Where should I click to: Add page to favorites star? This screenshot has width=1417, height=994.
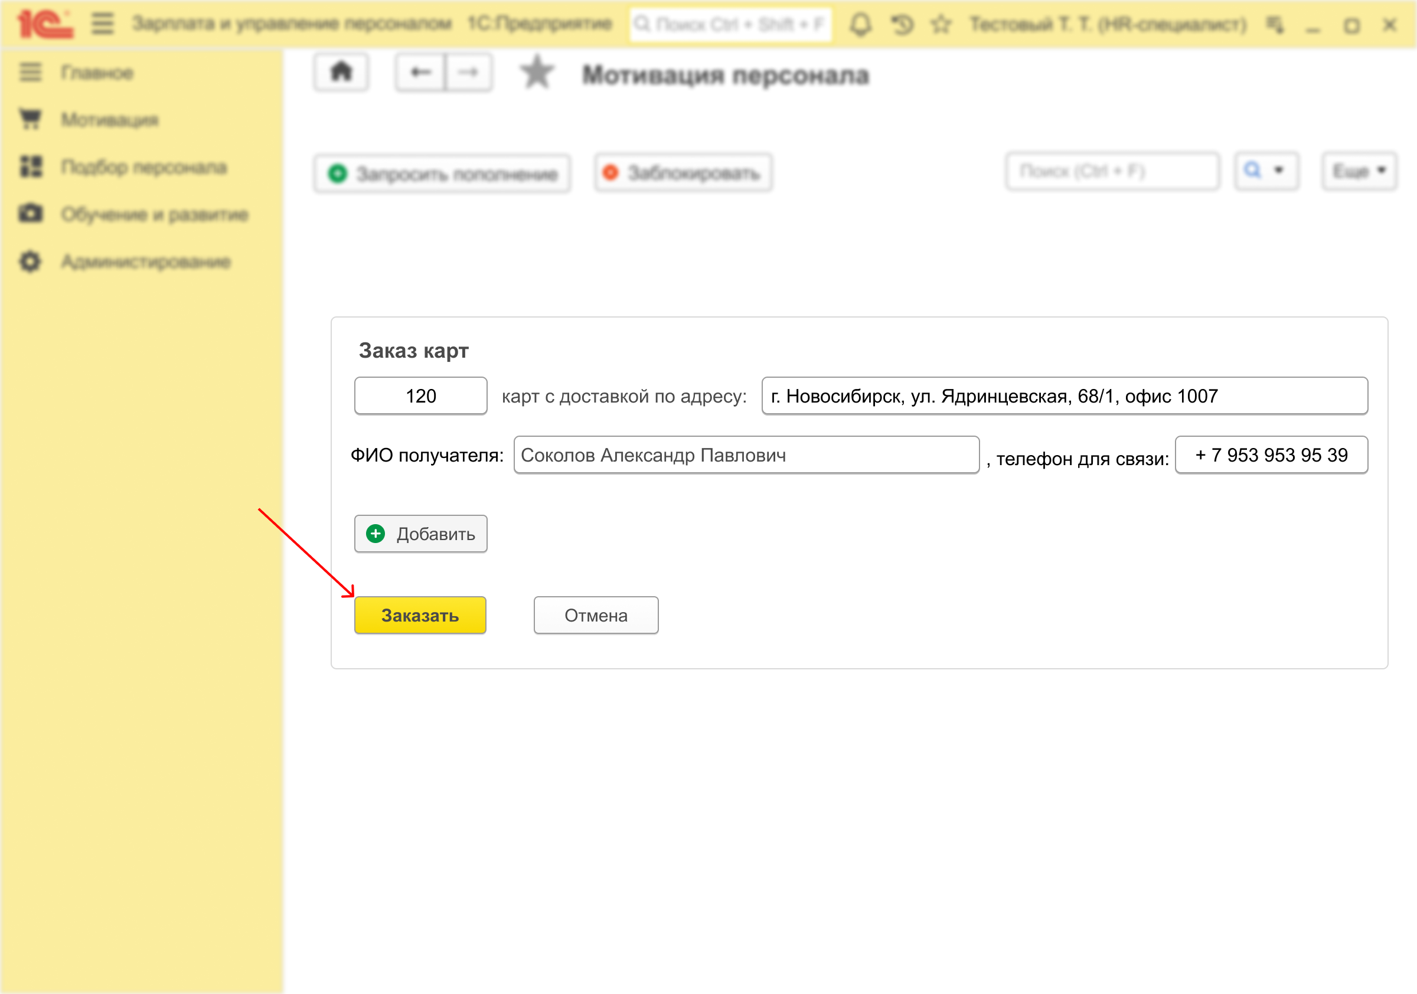pyautogui.click(x=536, y=73)
